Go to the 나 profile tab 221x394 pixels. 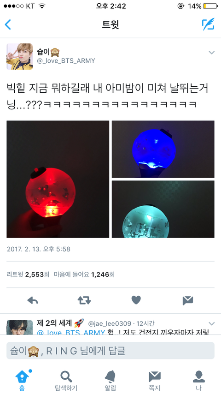click(199, 381)
